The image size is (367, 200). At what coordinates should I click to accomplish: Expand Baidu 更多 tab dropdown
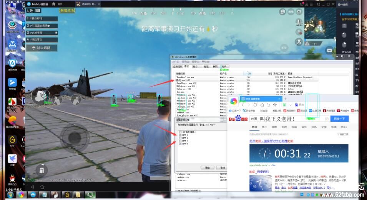344,127
